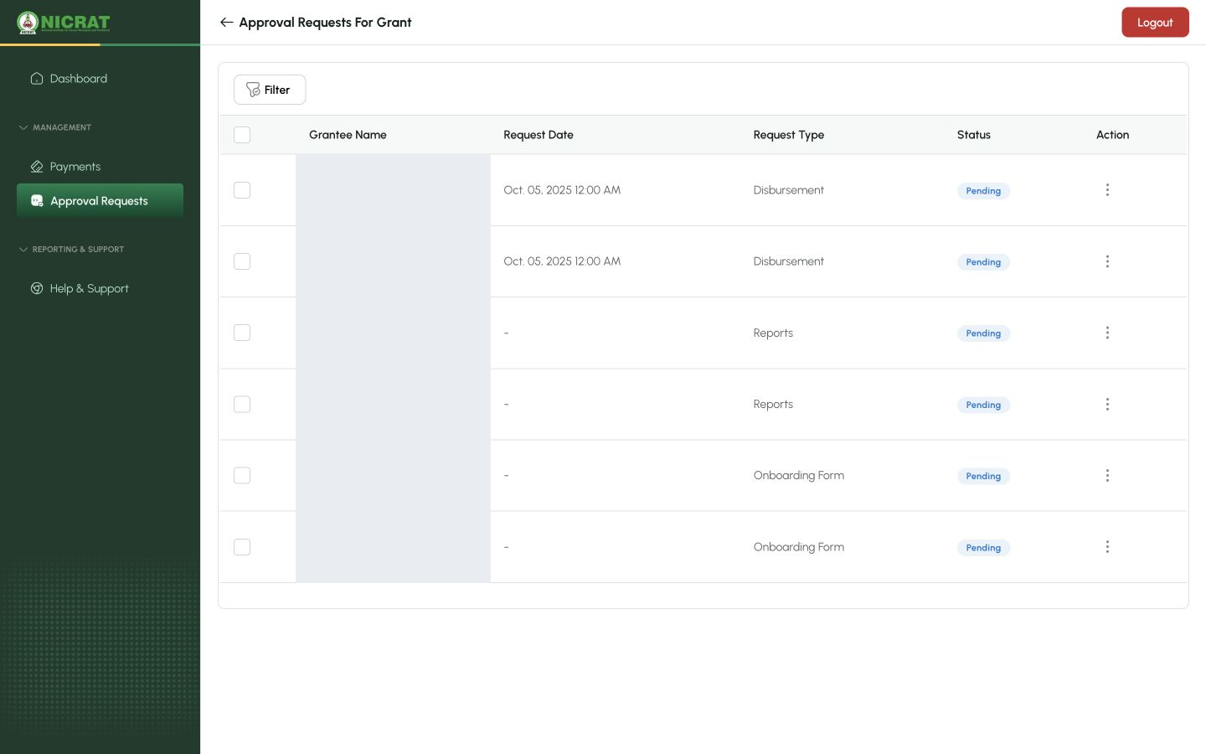Click the Grantee Name column header

coord(348,135)
